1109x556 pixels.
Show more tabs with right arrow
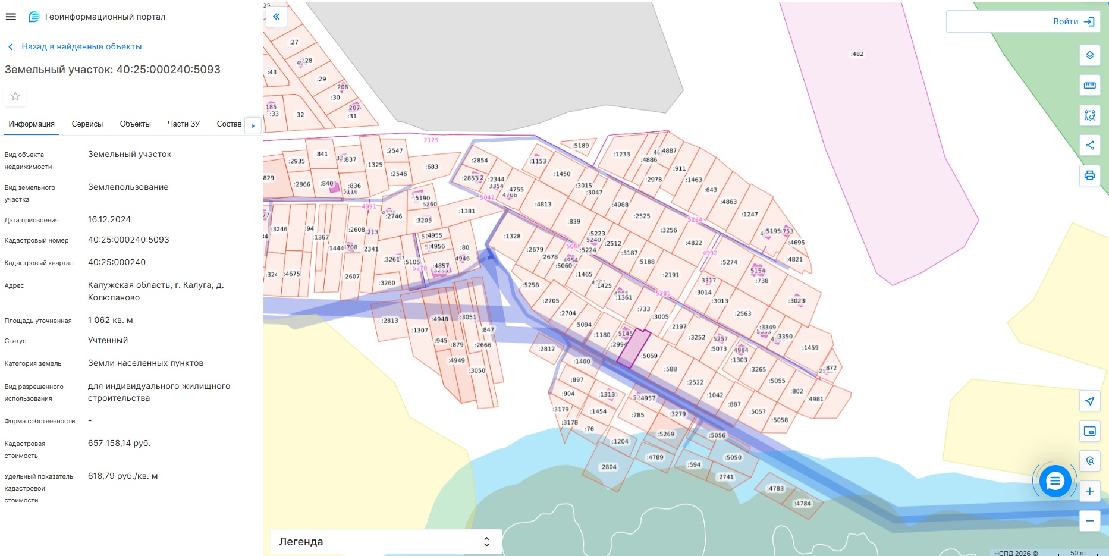pos(253,125)
